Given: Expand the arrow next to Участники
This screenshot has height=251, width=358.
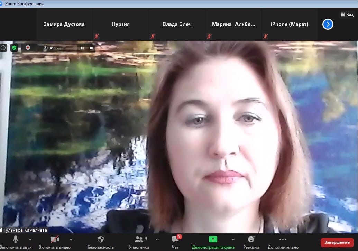Looking at the screenshot, I should (x=157, y=239).
